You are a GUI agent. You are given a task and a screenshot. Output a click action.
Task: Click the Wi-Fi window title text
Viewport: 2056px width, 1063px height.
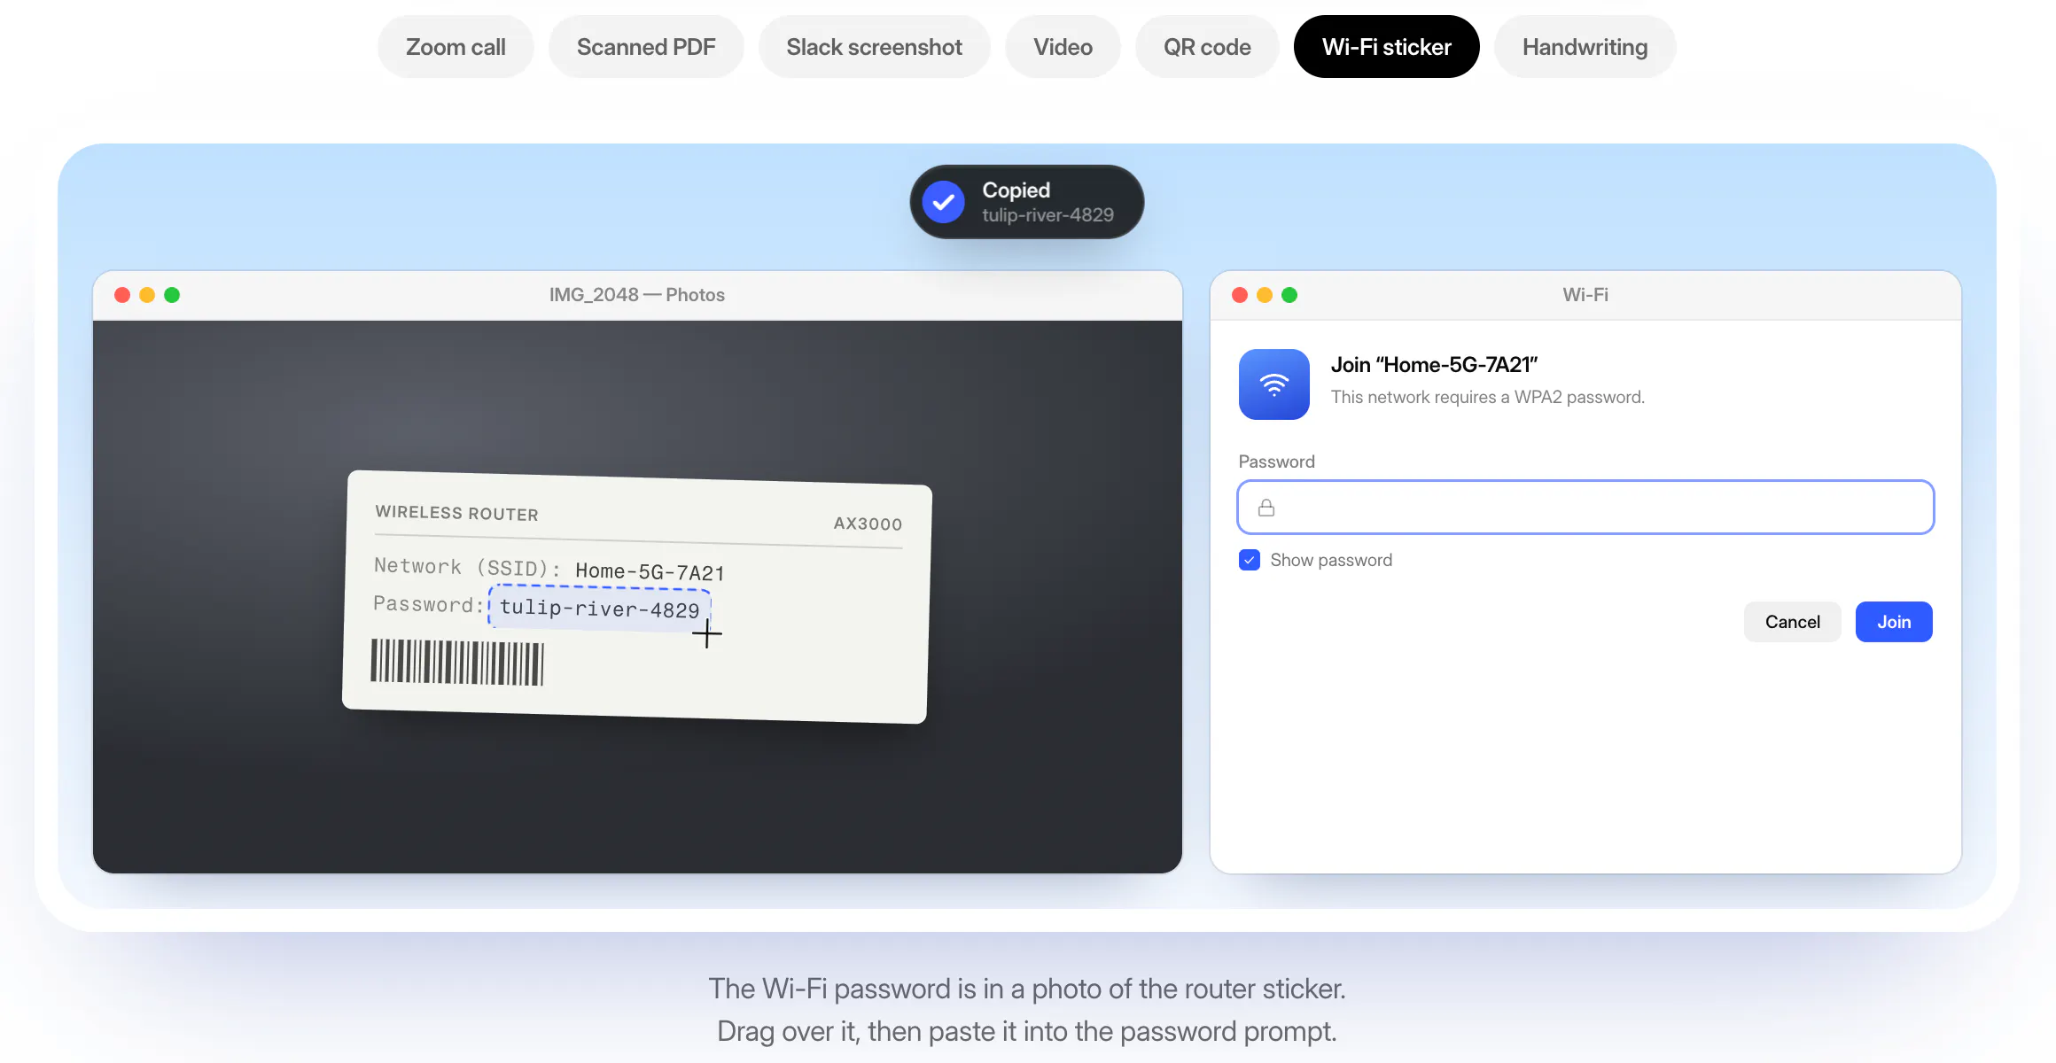pos(1585,295)
